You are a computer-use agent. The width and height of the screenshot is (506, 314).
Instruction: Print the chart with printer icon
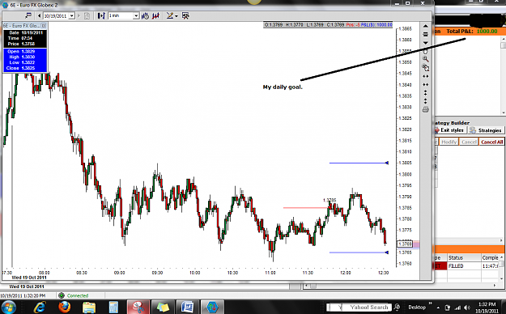point(425,110)
